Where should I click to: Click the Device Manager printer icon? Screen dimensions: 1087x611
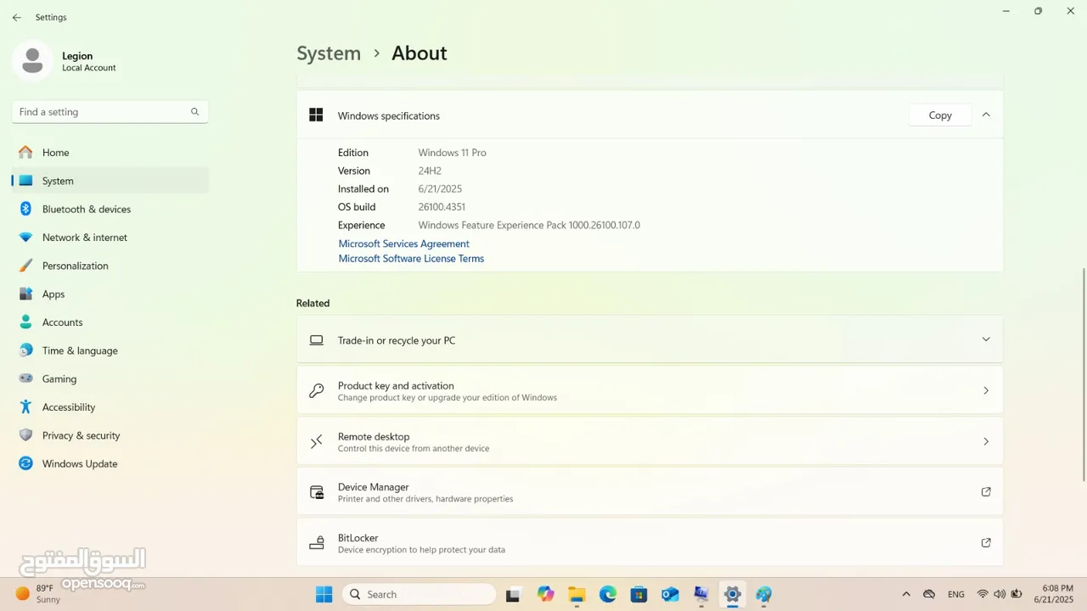click(x=317, y=492)
